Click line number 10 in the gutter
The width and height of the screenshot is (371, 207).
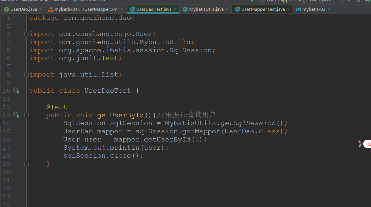7,91
